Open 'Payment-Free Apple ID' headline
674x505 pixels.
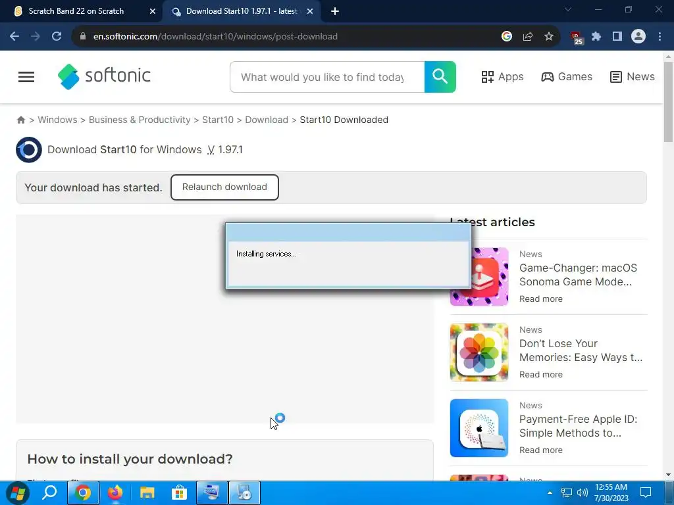coord(578,426)
